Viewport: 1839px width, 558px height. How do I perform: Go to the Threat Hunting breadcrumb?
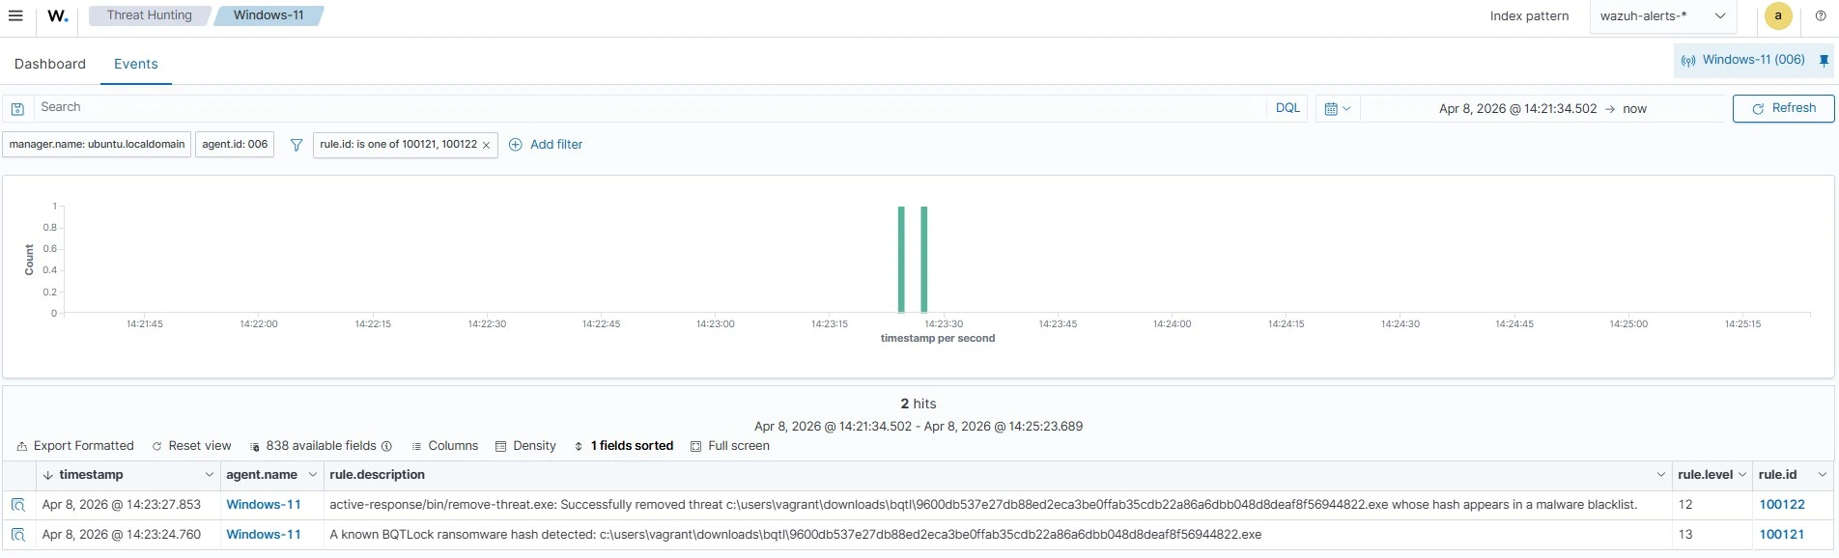[150, 15]
